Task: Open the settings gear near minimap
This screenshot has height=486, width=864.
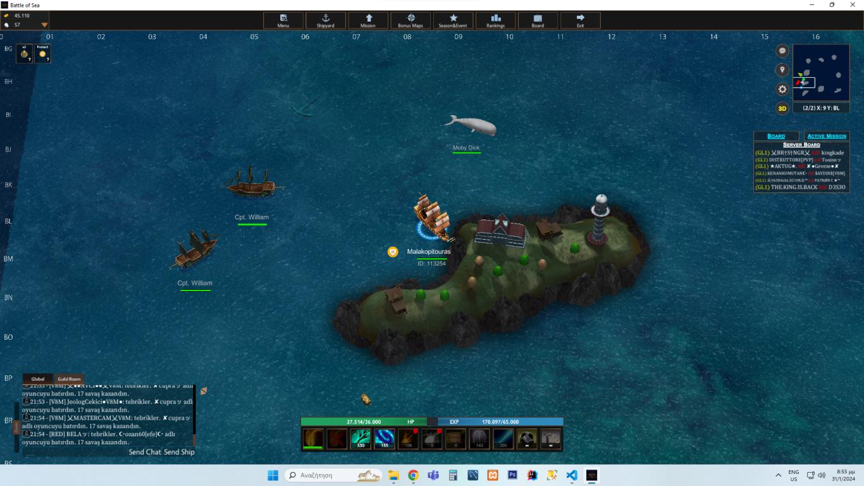Action: click(x=782, y=89)
